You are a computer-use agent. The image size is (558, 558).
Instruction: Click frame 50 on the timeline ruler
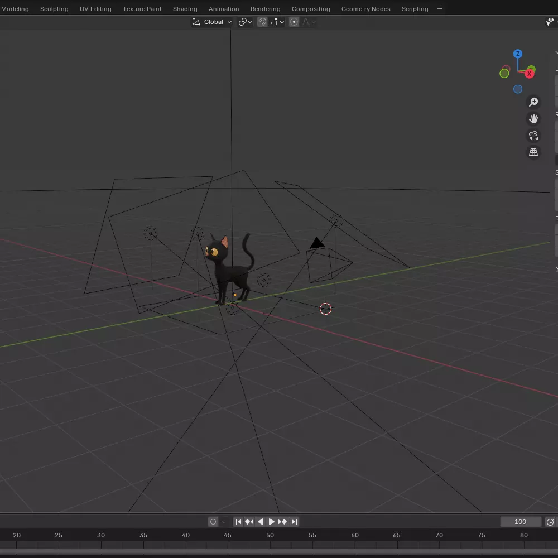(x=270, y=535)
